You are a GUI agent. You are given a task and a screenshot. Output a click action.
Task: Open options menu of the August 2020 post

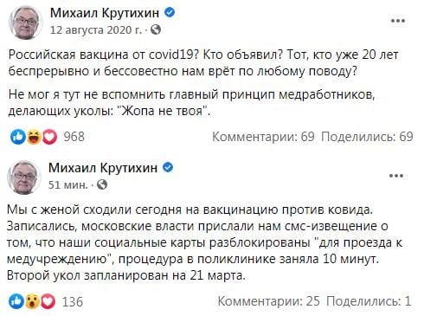coord(398,21)
